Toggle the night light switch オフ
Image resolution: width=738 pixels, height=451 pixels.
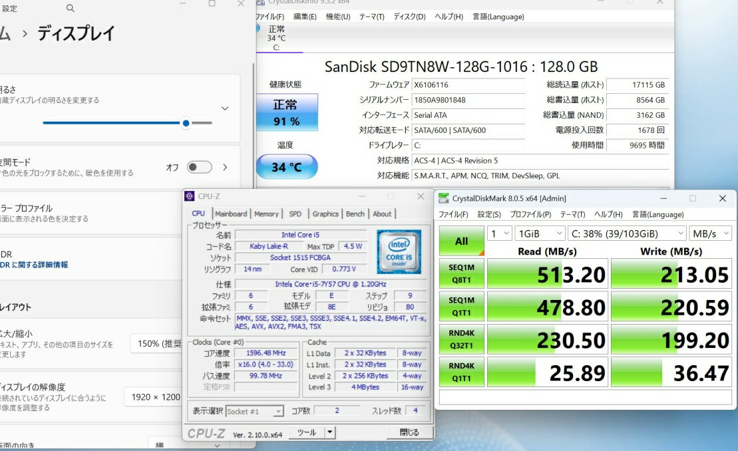tap(199, 168)
